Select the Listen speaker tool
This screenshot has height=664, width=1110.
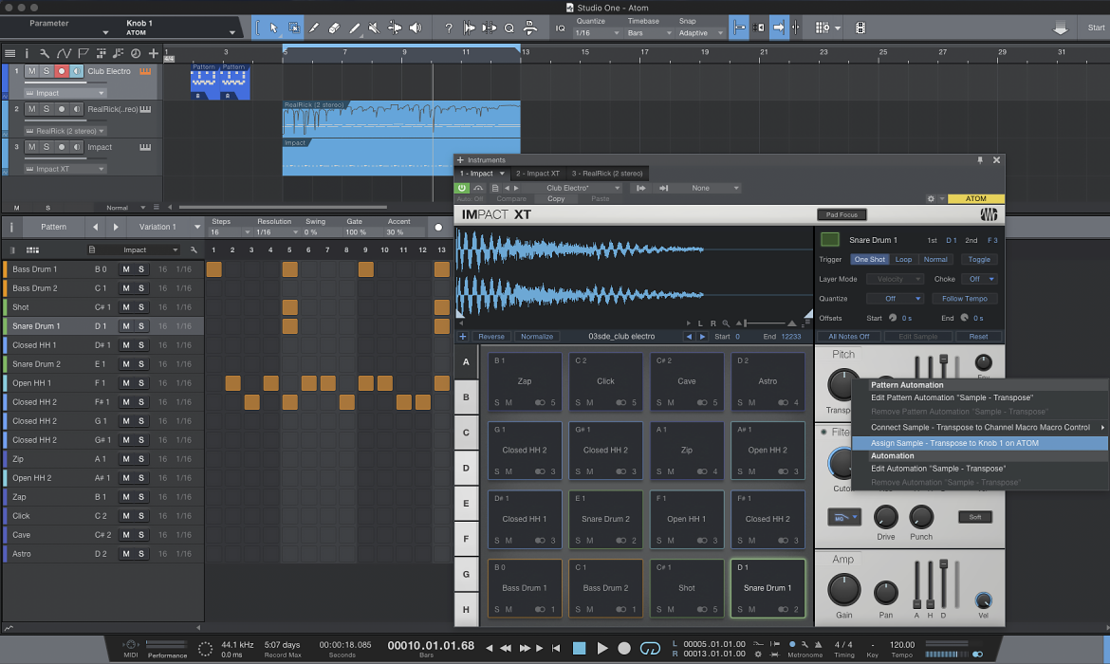pos(416,28)
